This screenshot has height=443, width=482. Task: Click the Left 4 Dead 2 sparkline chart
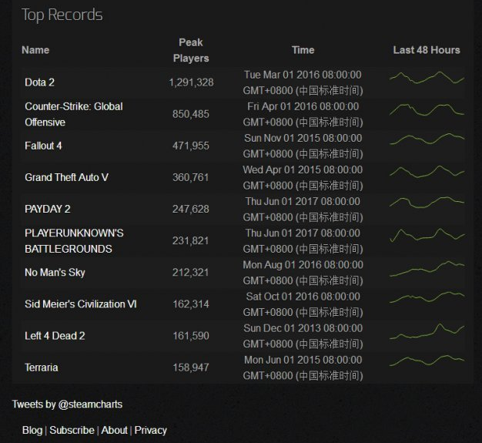point(427,331)
